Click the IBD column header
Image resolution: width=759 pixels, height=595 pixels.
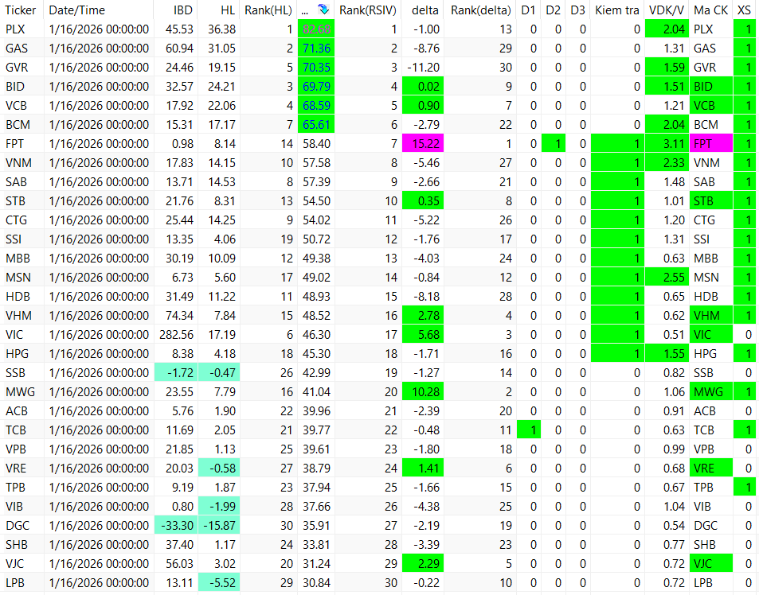click(x=183, y=10)
